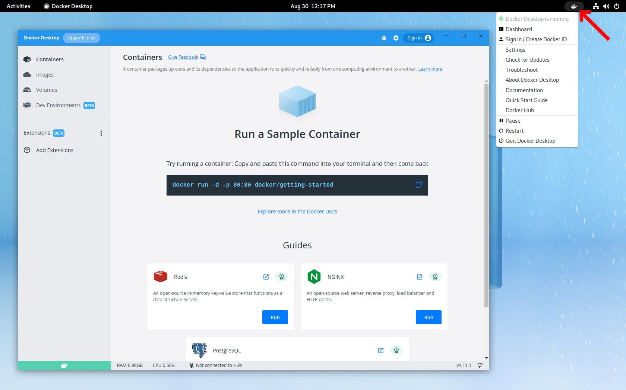Image resolution: width=626 pixels, height=390 pixels.
Task: Click version v4.11.1 text
Action: pyautogui.click(x=464, y=365)
